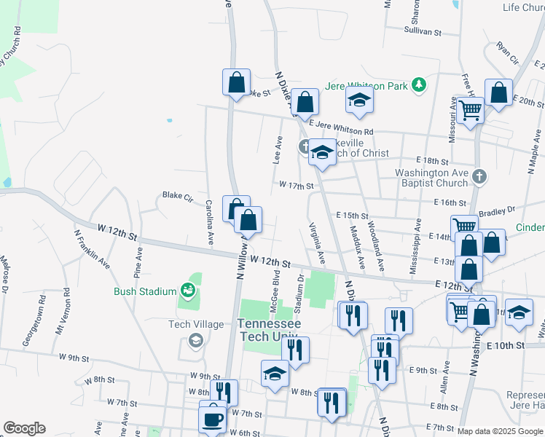Viewport: 545px width, 437px height.
Task: Select the E 10th St label
Action: (x=506, y=346)
